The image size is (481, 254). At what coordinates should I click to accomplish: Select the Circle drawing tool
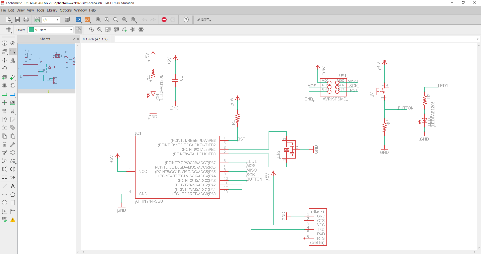[x=5, y=203]
